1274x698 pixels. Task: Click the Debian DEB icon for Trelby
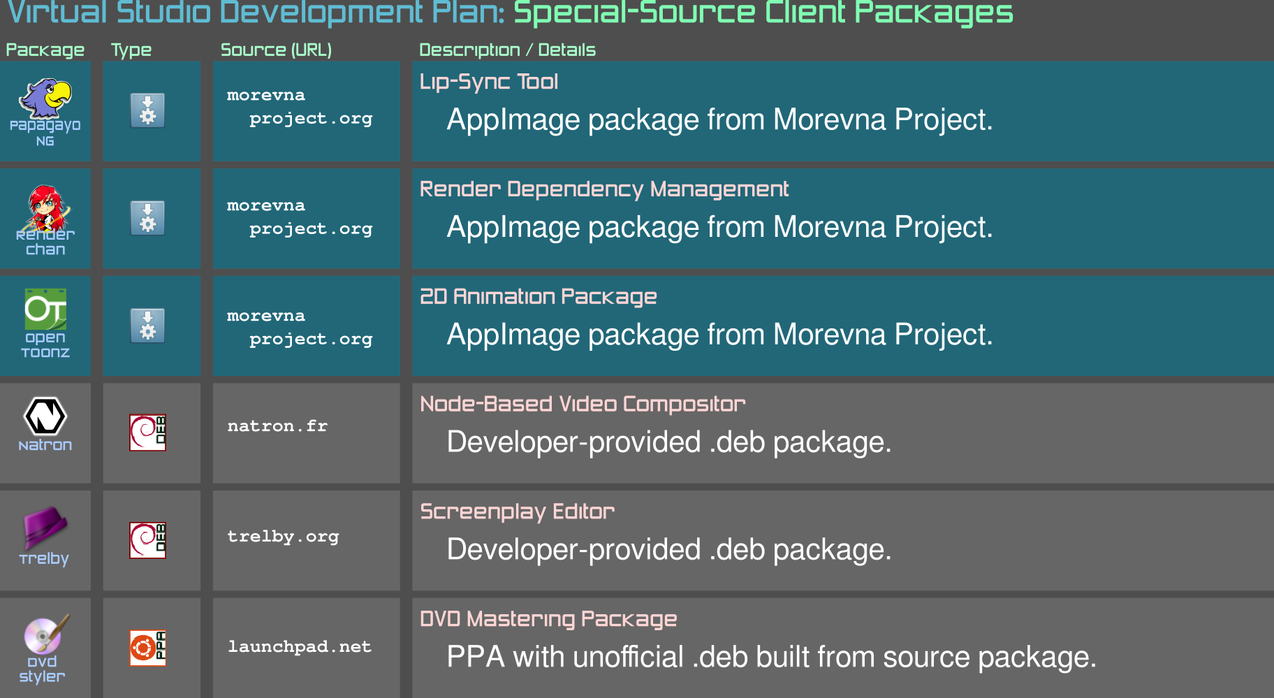point(147,540)
